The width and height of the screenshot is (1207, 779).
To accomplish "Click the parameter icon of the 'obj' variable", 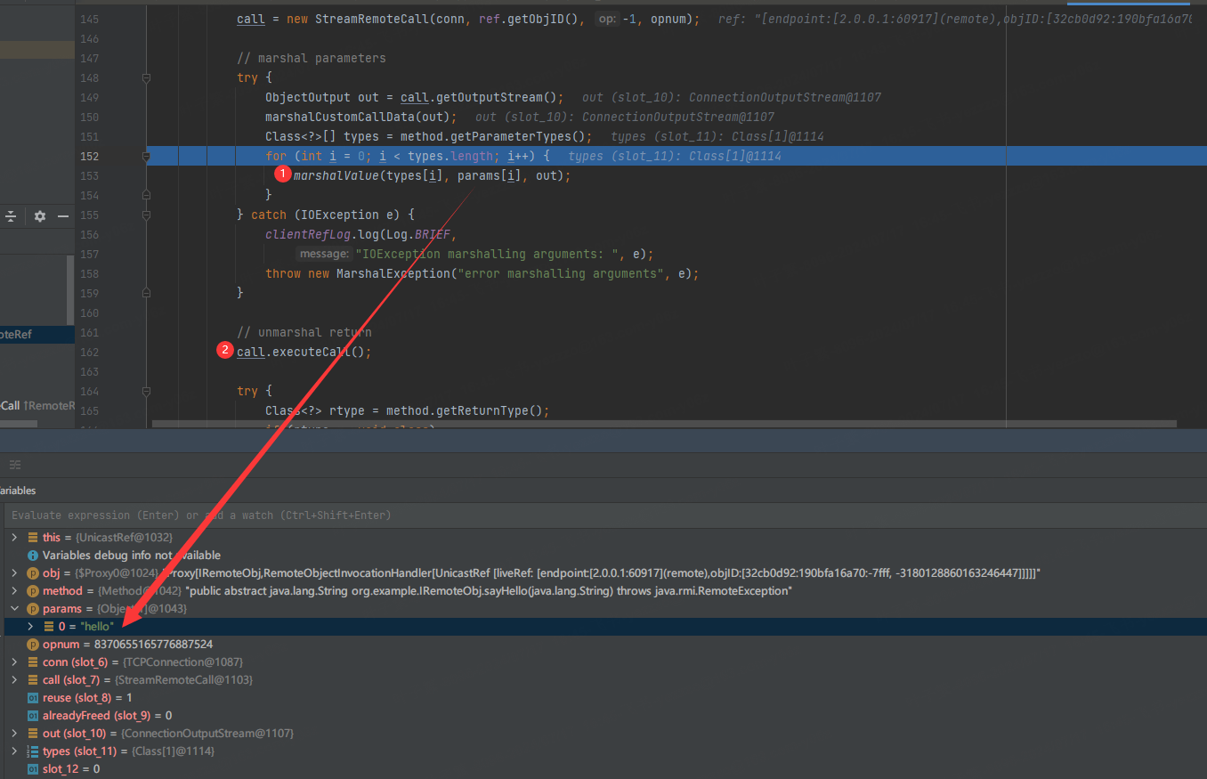I will [33, 573].
